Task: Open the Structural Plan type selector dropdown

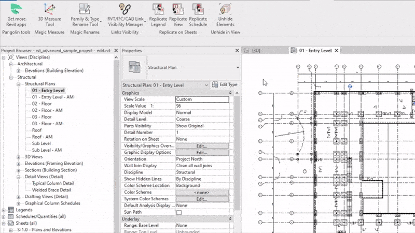Action: pyautogui.click(x=238, y=67)
